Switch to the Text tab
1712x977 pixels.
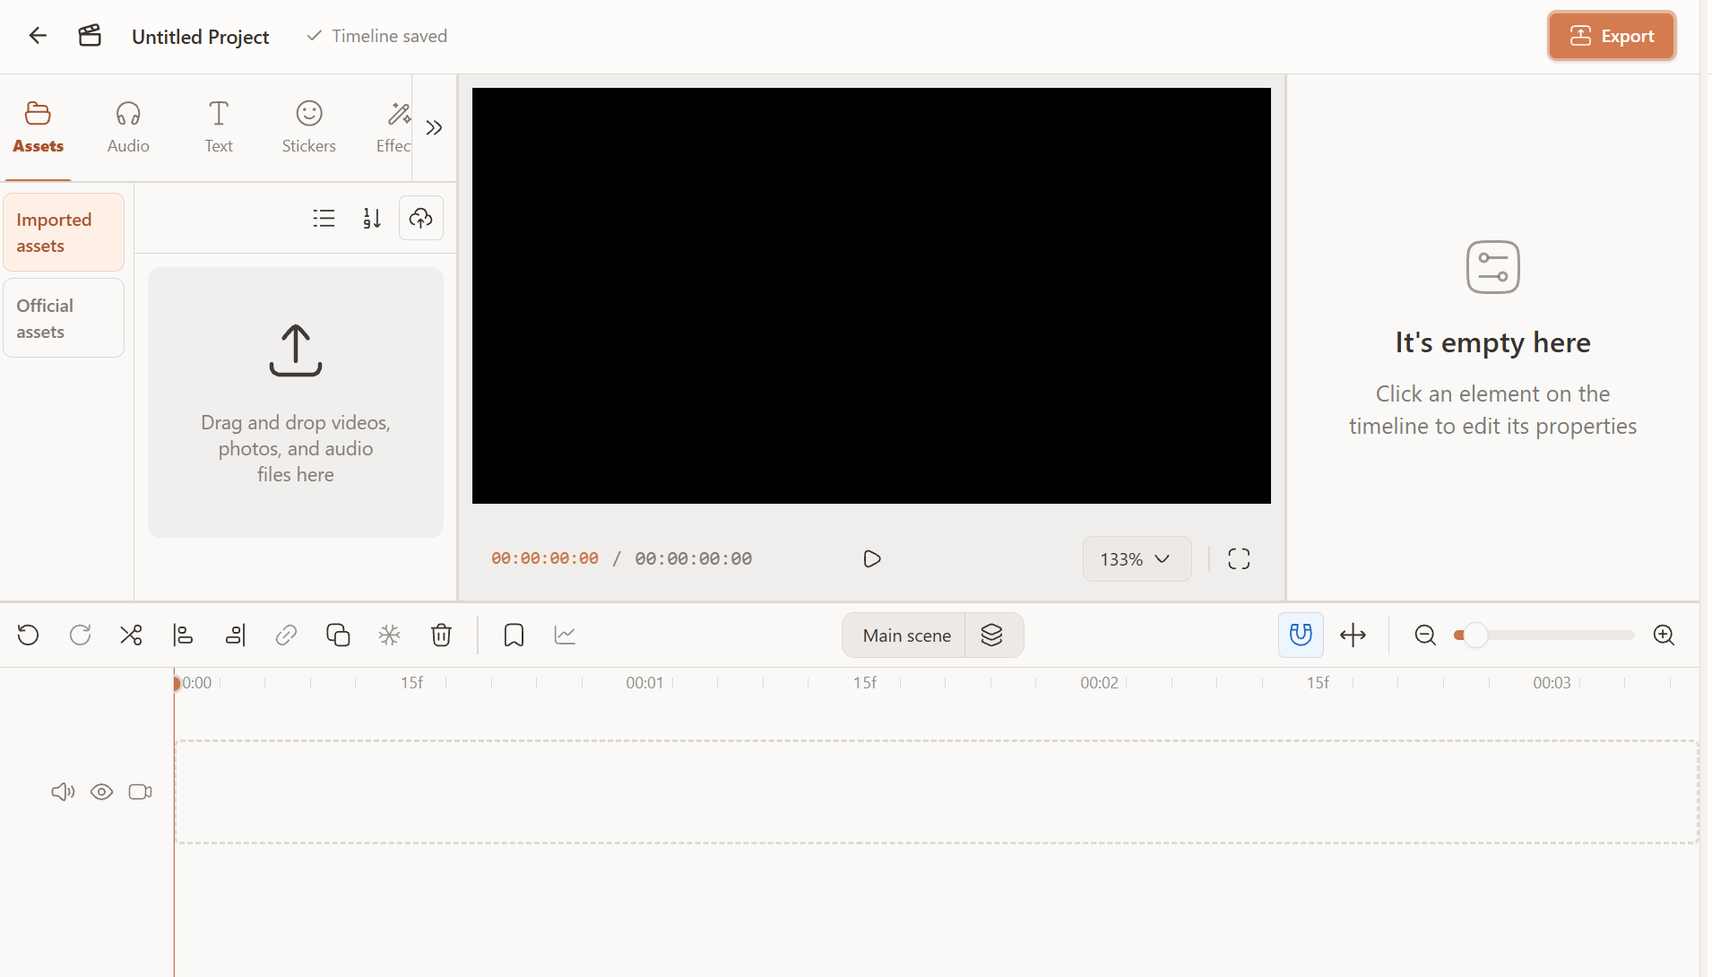point(219,127)
